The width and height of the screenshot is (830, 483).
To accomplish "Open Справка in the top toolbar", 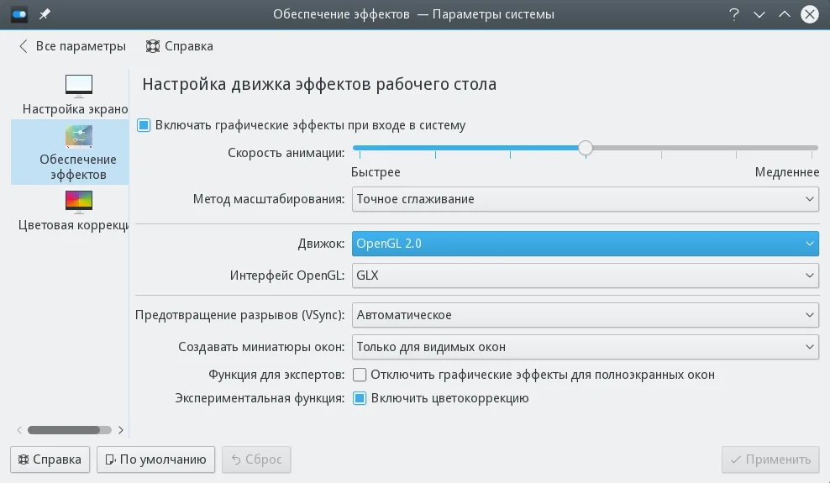I will click(180, 46).
